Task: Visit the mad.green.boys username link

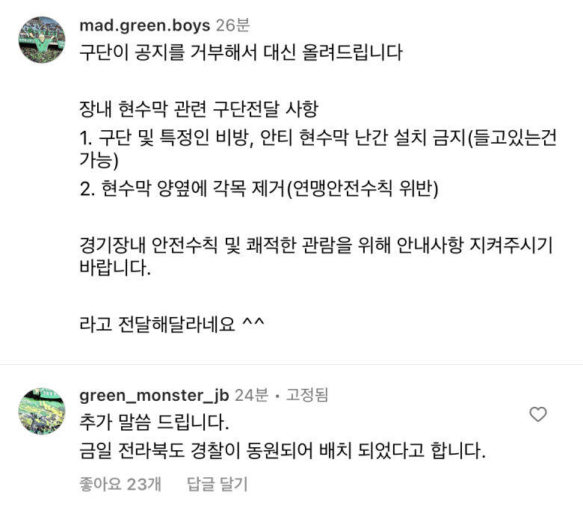Action: (x=145, y=25)
